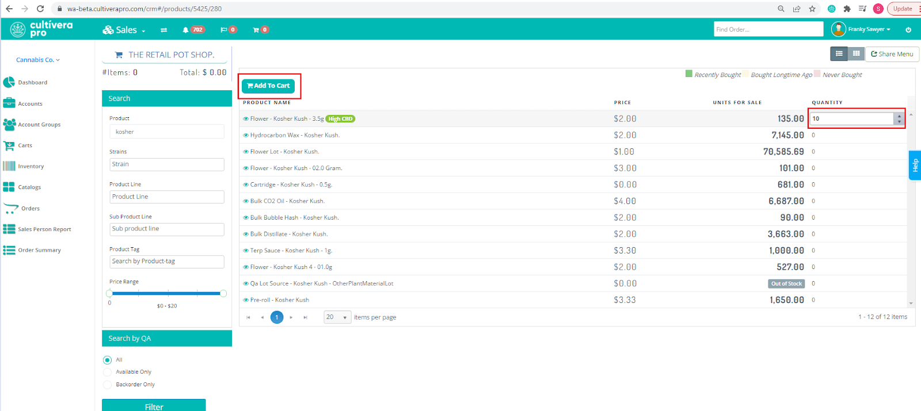Click the Add To Cart button
921x411 pixels.
click(x=268, y=86)
